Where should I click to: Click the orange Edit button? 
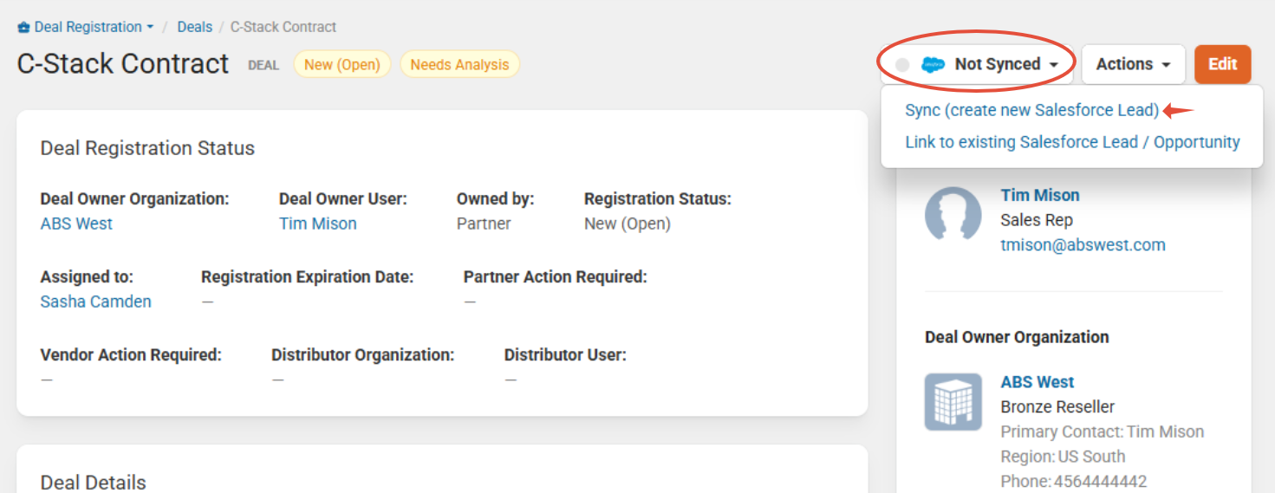point(1222,64)
